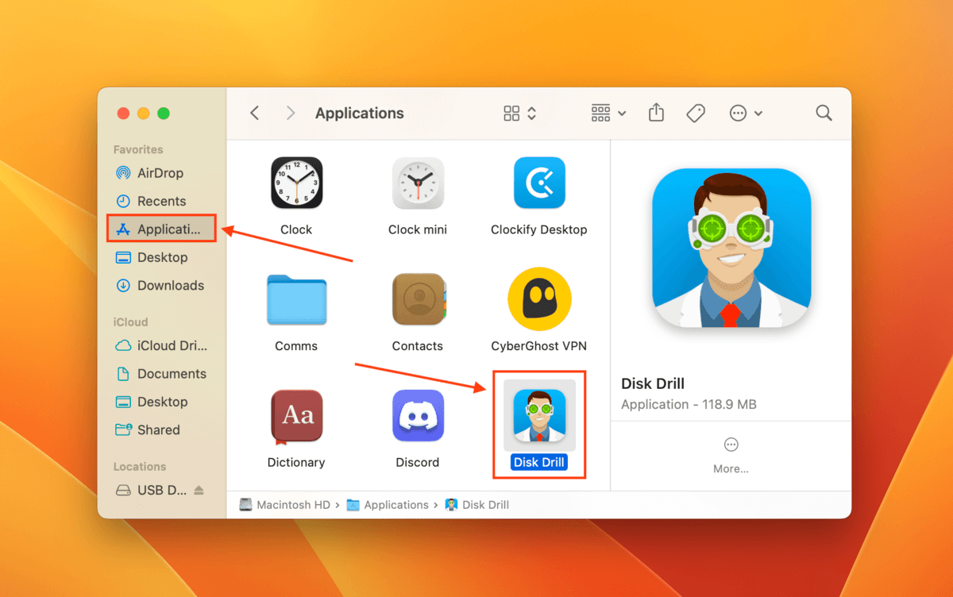
Task: Select Documents in the sidebar
Action: [x=162, y=374]
